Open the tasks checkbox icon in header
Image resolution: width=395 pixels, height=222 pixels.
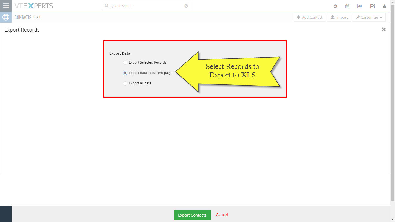tap(373, 6)
